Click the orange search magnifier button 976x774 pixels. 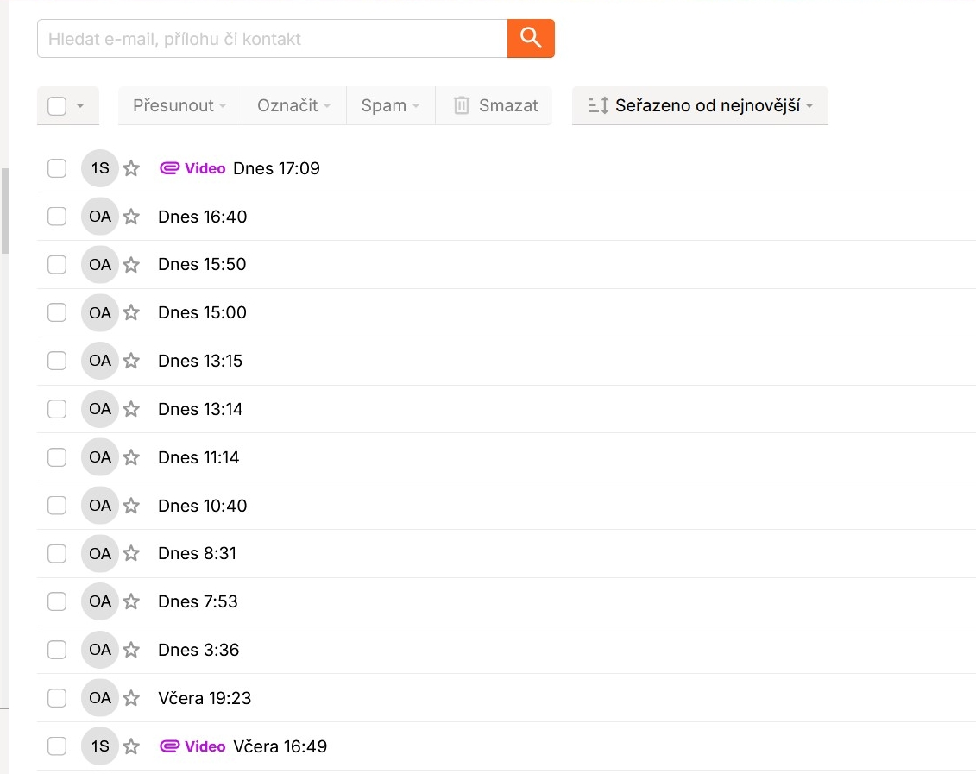point(531,39)
